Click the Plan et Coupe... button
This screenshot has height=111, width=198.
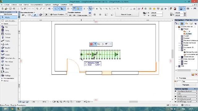(x=127, y=14)
